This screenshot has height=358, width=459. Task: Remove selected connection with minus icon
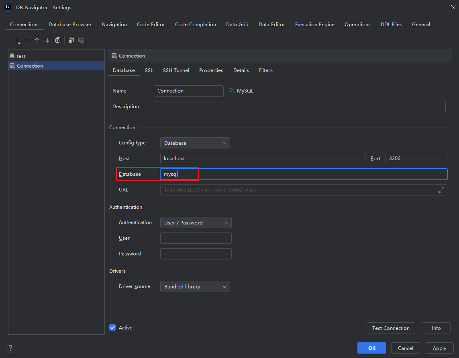coord(27,40)
